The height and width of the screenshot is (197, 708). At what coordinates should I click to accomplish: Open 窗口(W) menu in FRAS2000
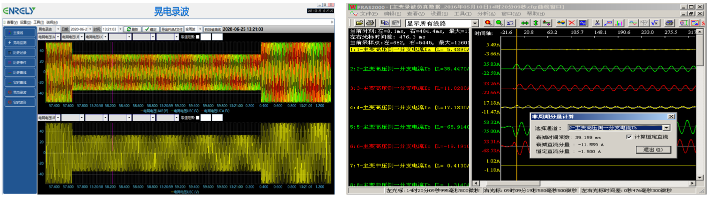pos(511,14)
